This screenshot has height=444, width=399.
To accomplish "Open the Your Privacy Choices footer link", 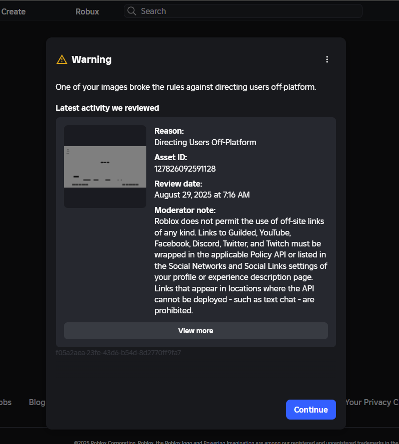I will tap(372, 402).
